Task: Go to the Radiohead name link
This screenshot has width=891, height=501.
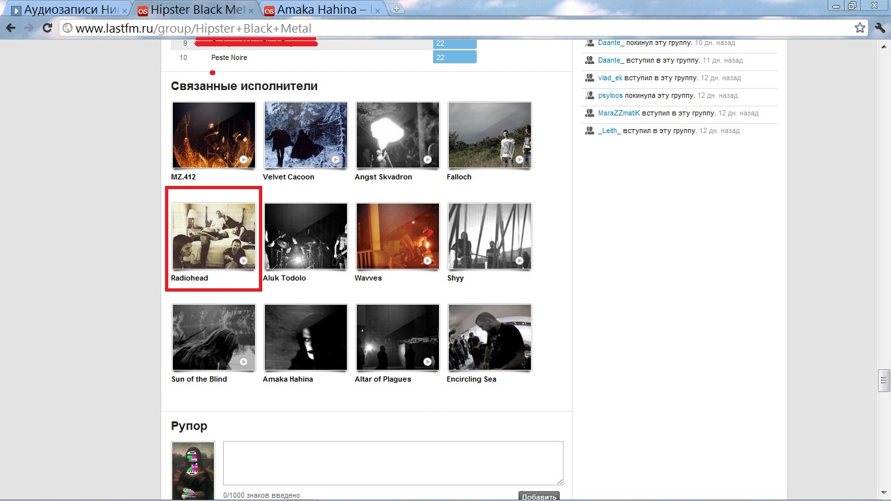Action: 189,278
